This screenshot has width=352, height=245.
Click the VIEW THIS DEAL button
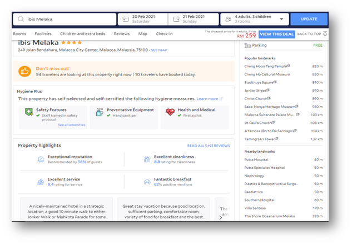tap(276, 34)
